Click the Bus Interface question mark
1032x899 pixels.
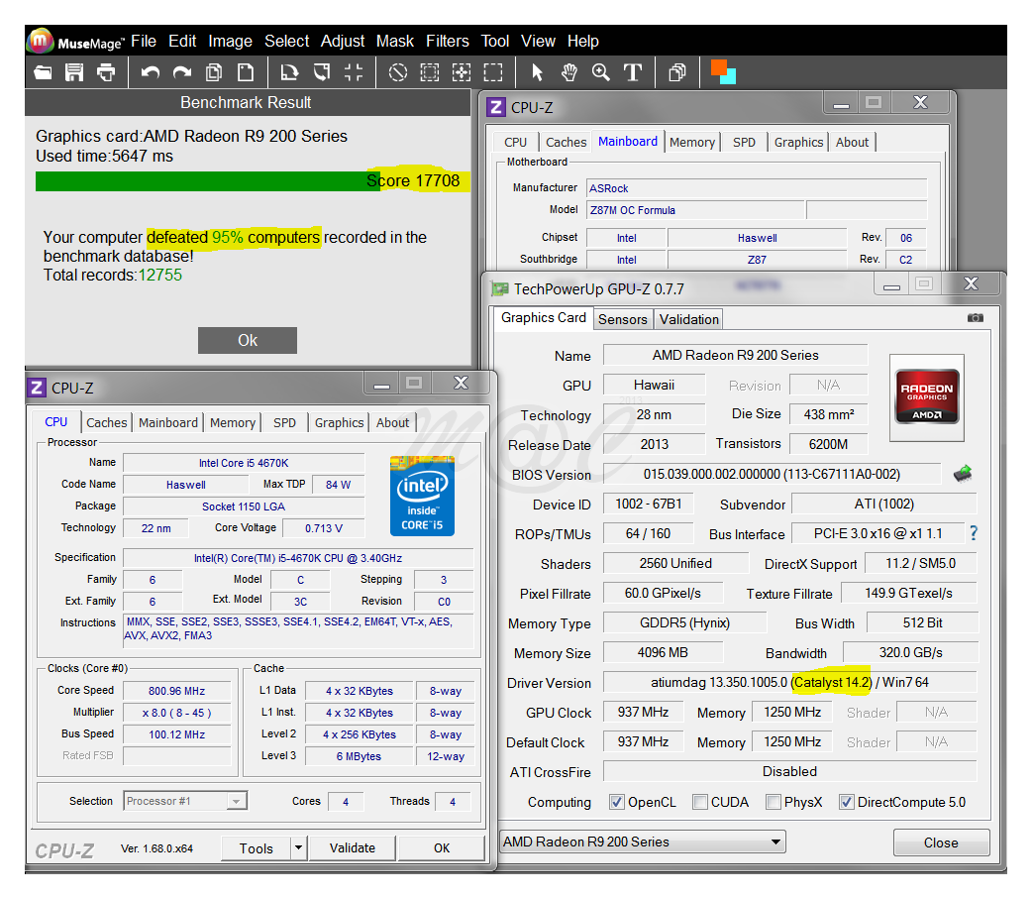coord(974,533)
